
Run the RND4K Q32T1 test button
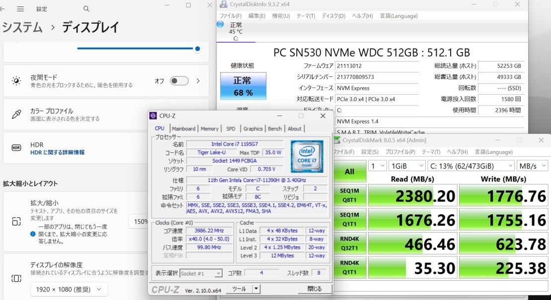point(349,243)
